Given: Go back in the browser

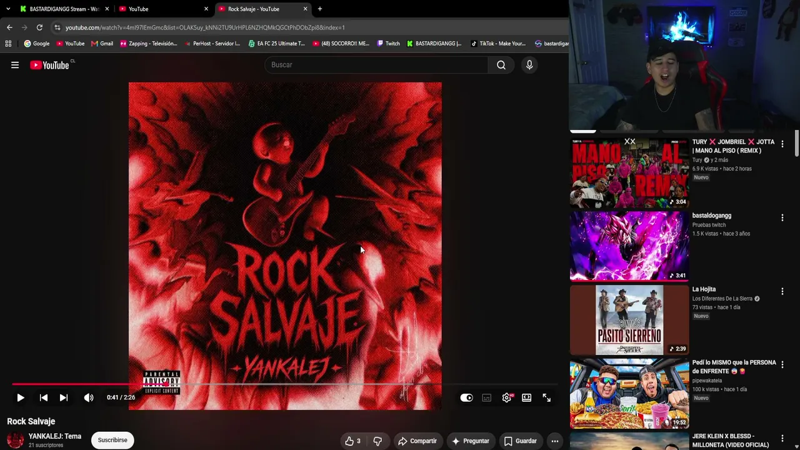Looking at the screenshot, I should tap(9, 27).
